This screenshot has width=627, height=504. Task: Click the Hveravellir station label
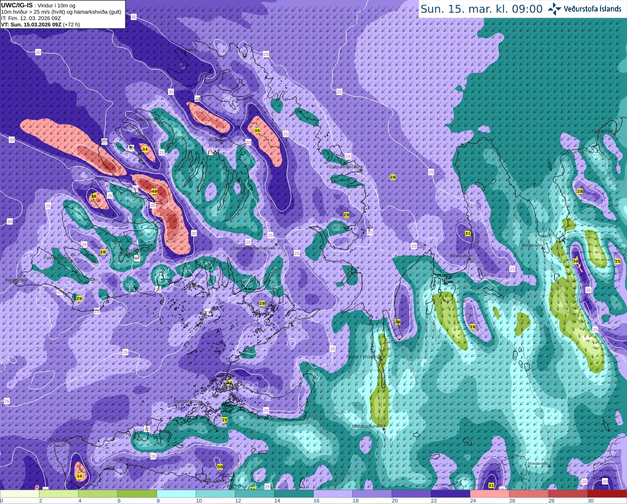click(x=537, y=462)
